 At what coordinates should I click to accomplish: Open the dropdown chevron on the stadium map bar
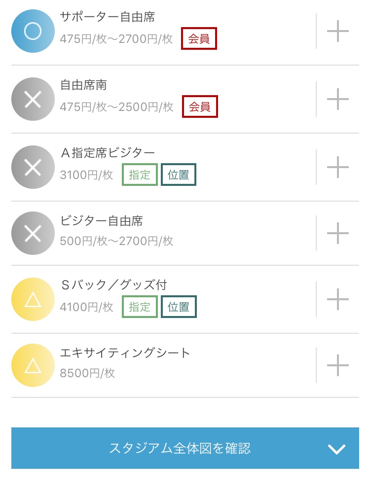(x=336, y=449)
